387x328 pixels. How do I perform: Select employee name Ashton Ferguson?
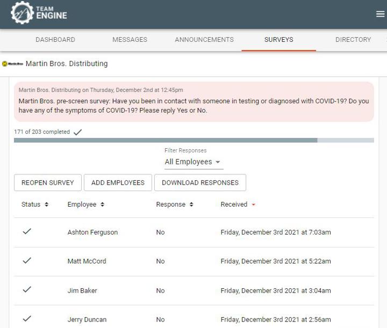click(92, 232)
